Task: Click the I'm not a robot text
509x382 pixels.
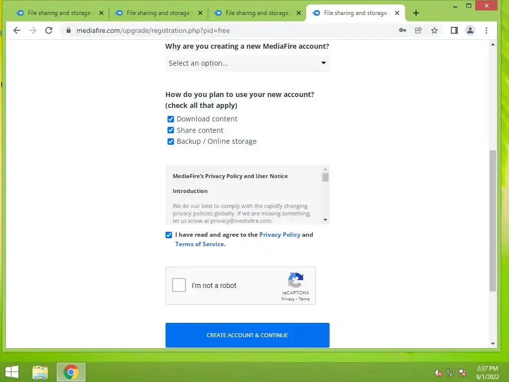Action: (x=214, y=286)
